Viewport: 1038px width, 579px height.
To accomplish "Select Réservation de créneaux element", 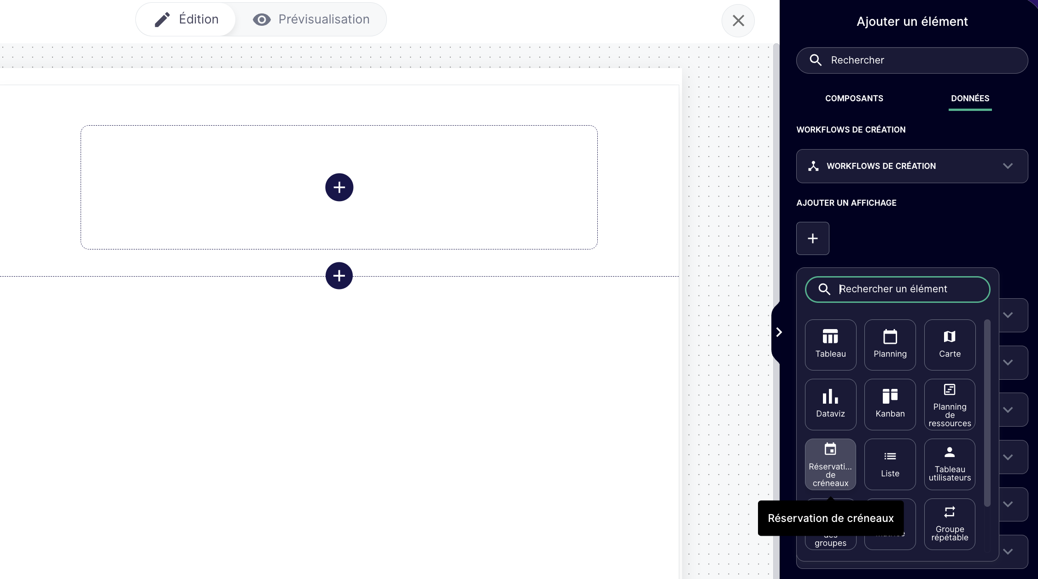I will pyautogui.click(x=830, y=464).
